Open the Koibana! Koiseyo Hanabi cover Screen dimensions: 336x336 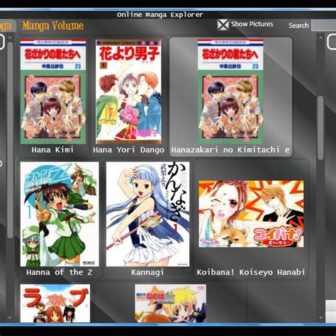pos(251,214)
